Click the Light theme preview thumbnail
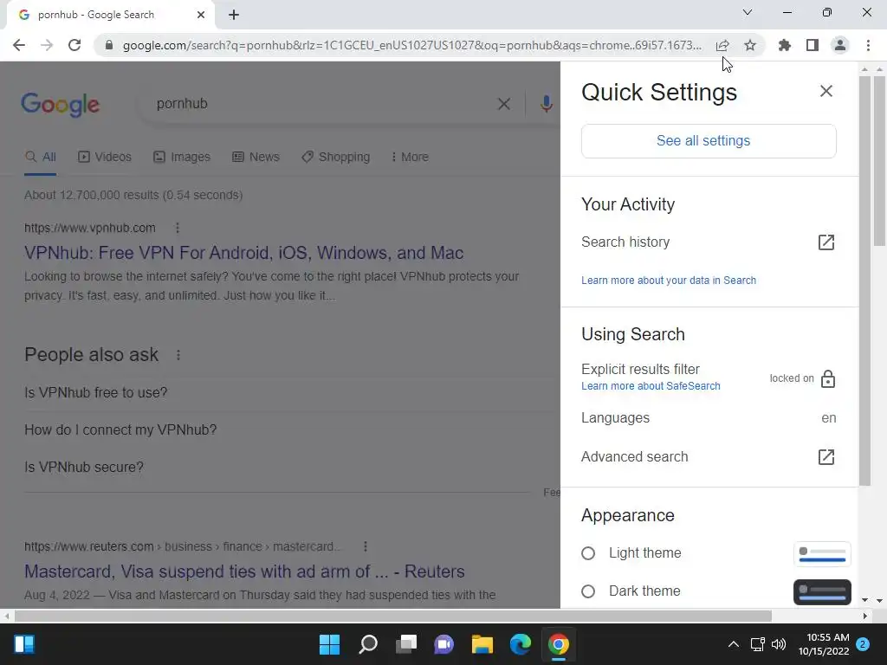887x665 pixels. point(822,554)
